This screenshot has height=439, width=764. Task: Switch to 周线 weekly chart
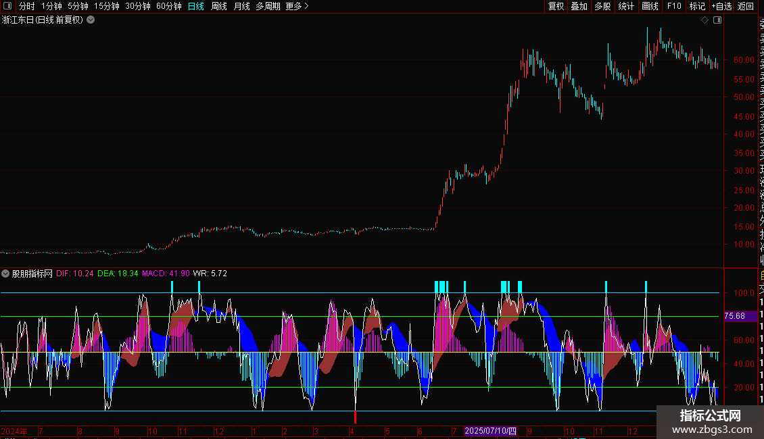point(219,6)
